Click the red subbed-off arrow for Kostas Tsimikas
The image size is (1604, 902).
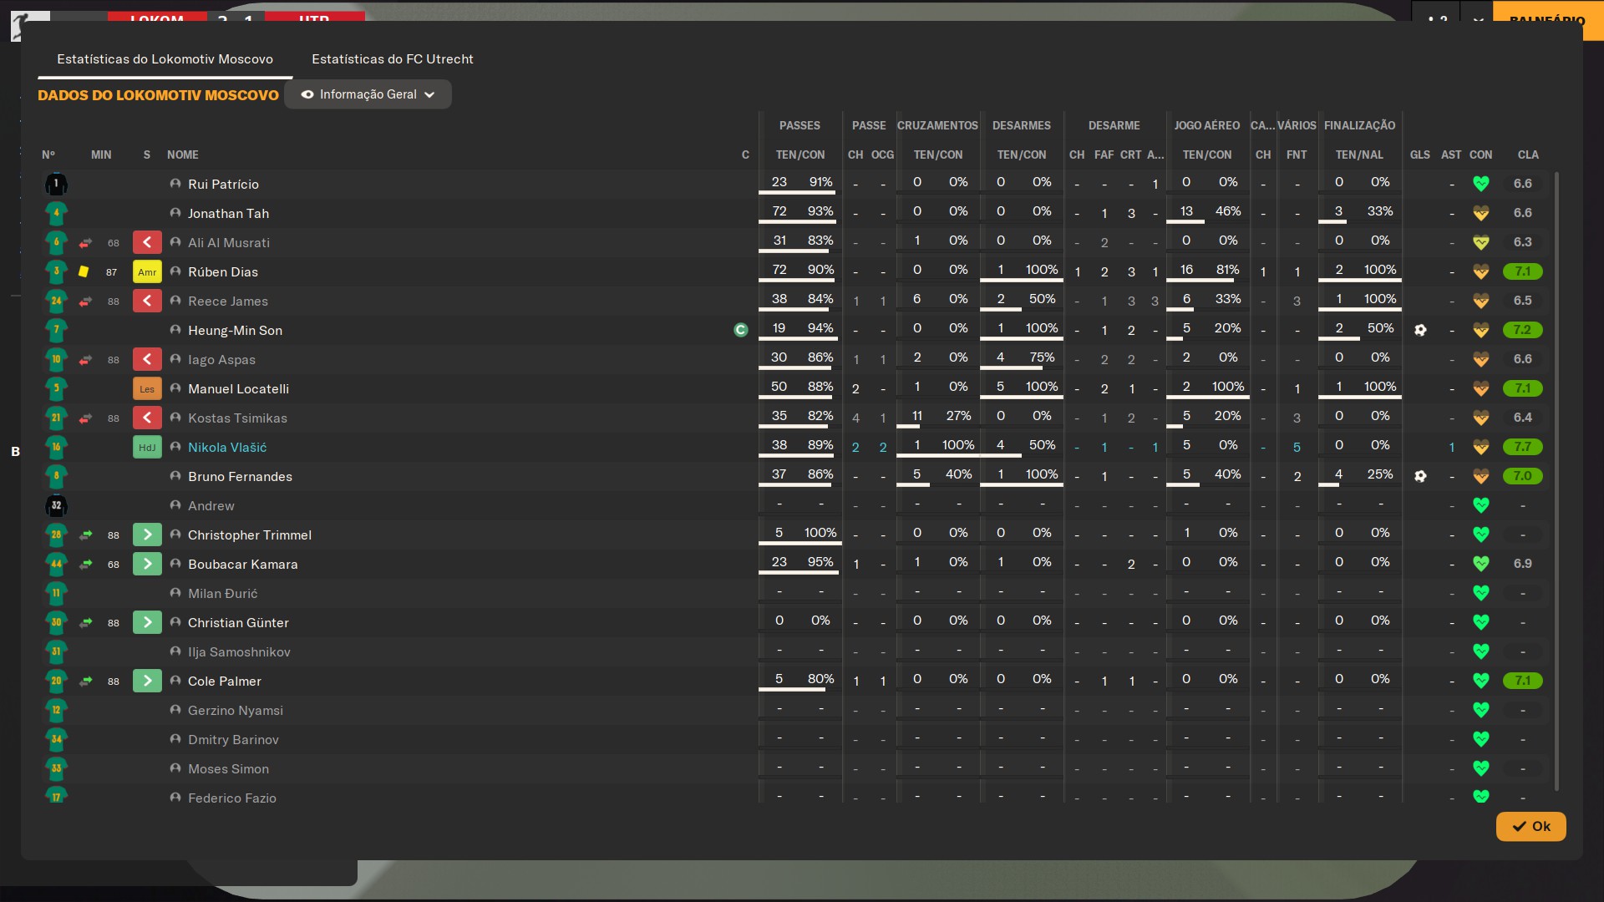[x=147, y=418]
